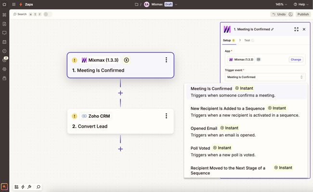The width and height of the screenshot is (313, 192).
Task: Click the EA user avatar
Action: point(146,4)
